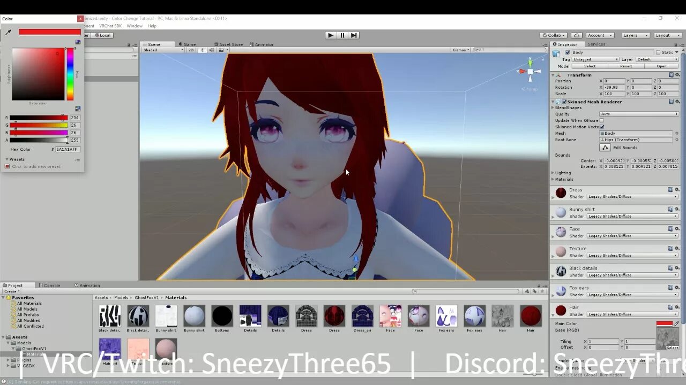Click the Play button in the toolbar
The image size is (686, 385).
click(x=331, y=35)
